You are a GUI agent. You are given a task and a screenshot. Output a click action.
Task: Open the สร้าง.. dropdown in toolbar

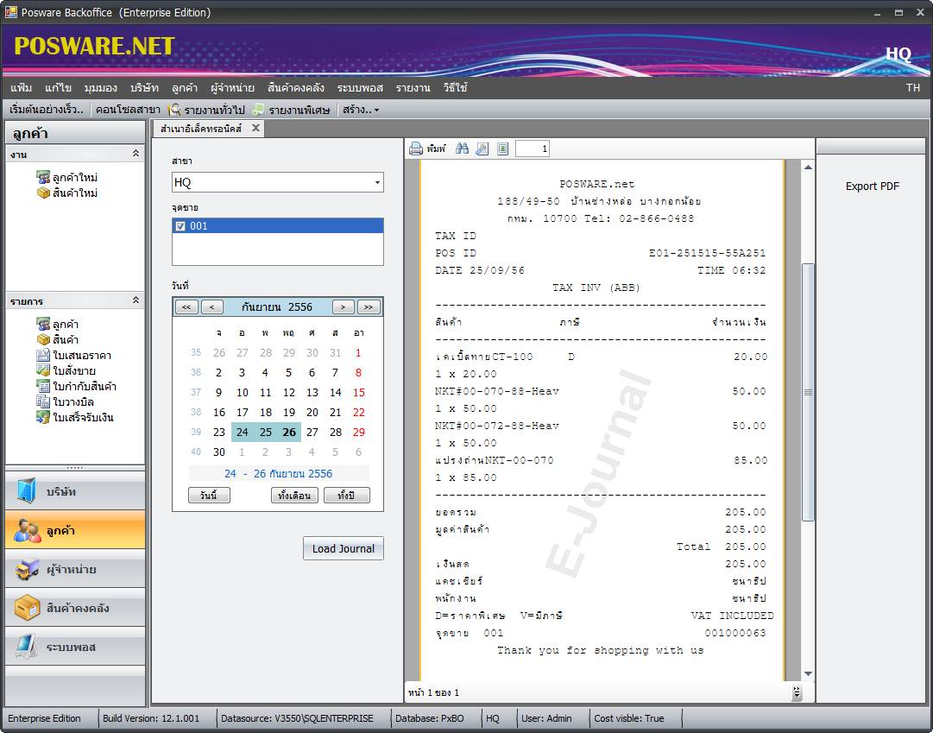361,110
